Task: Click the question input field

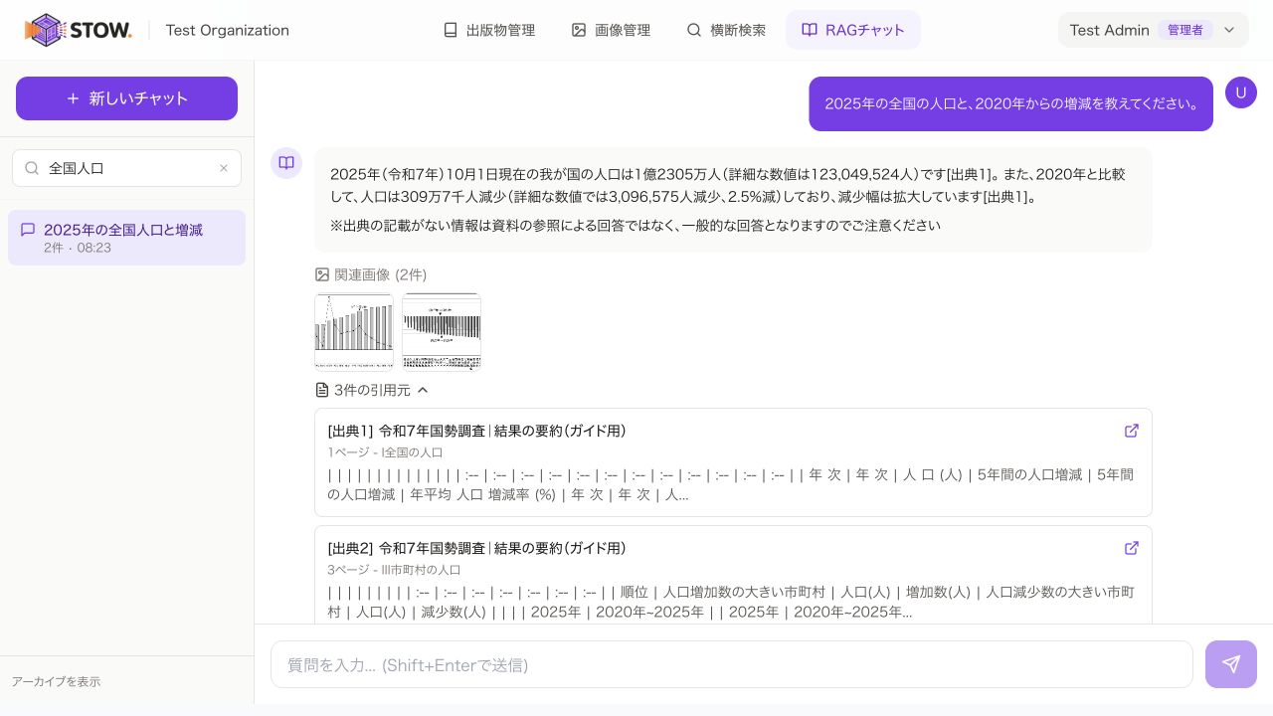Action: coord(732,664)
